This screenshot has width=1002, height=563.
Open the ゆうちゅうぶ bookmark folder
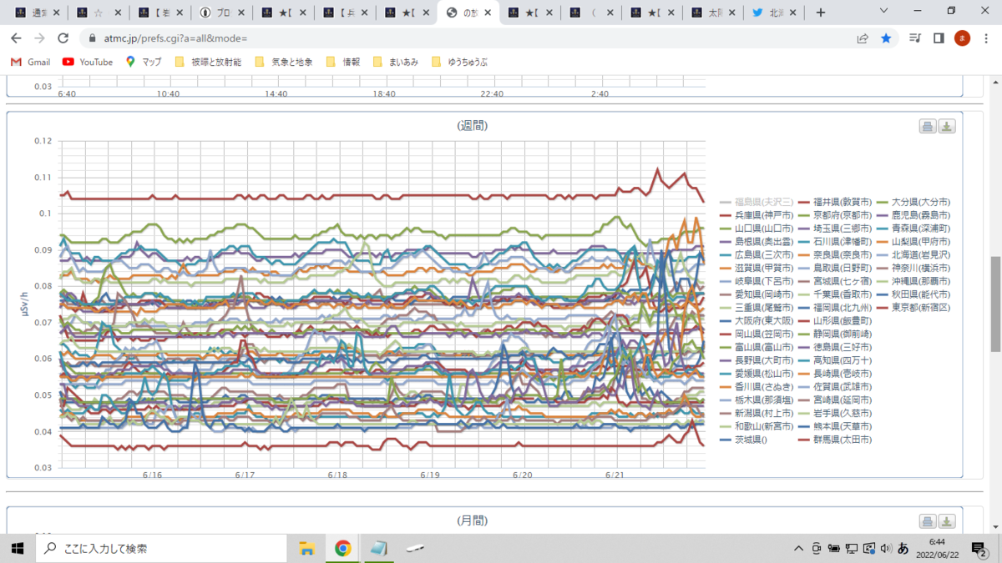(x=459, y=62)
